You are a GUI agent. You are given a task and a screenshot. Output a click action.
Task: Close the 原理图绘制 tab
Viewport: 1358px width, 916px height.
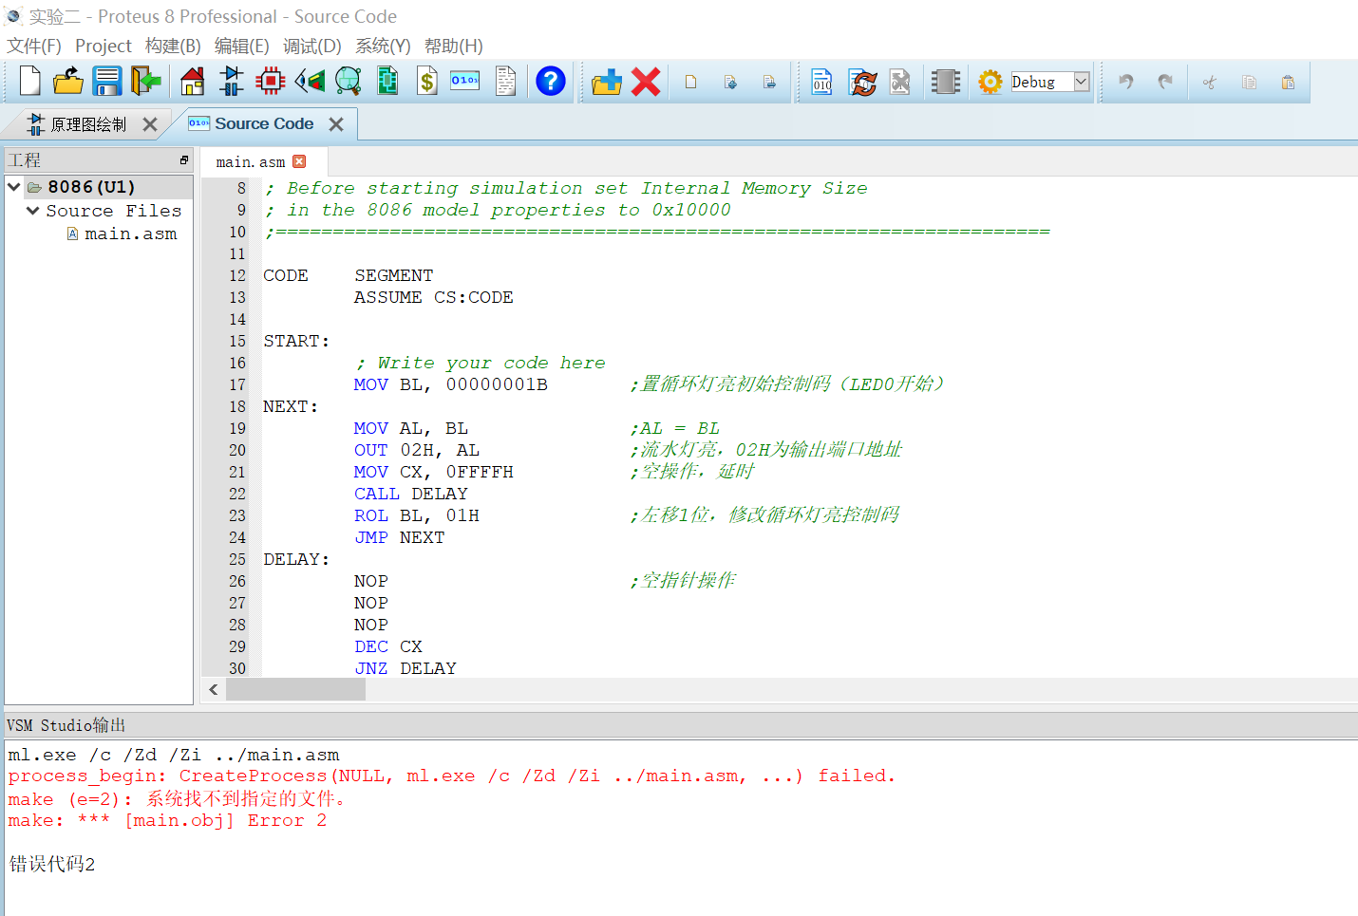[150, 124]
